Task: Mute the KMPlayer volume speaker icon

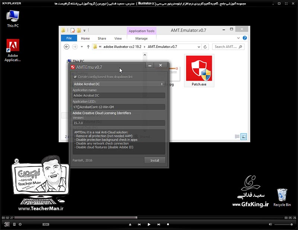Action: coord(270,224)
